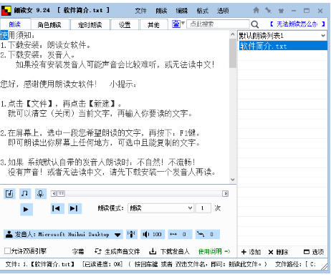
Task: Open the skin shirt icon in title bar
Action: (281, 11)
